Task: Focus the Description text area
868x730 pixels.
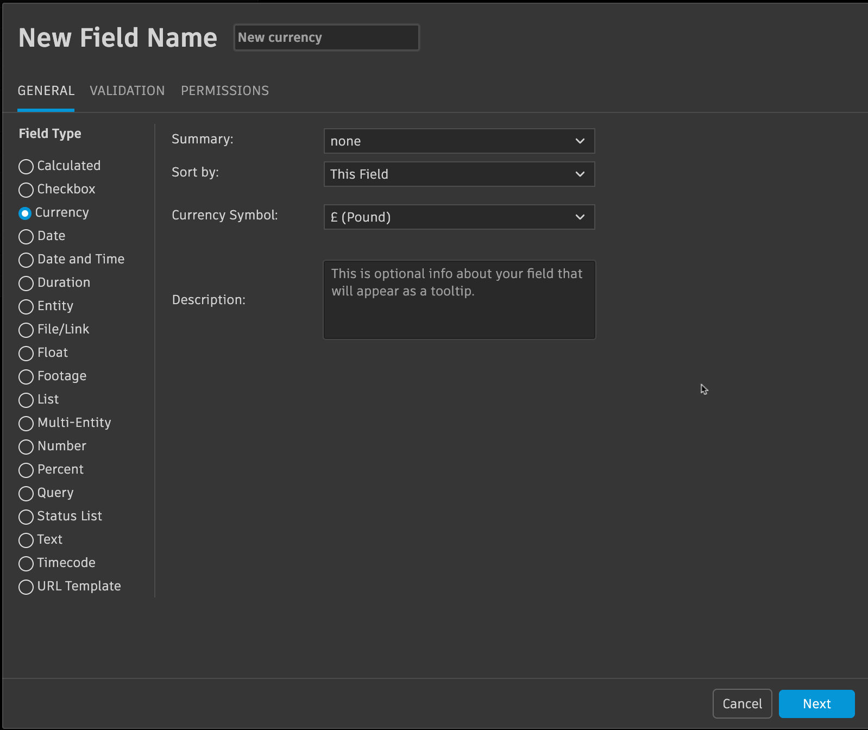Action: click(459, 300)
